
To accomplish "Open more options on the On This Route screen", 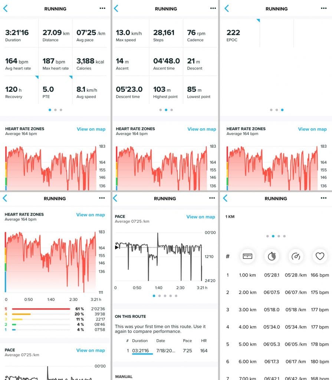I will pyautogui.click(x=212, y=198).
